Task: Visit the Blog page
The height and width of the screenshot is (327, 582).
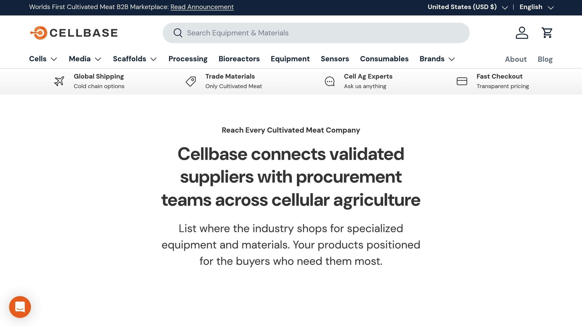Action: coord(545,59)
